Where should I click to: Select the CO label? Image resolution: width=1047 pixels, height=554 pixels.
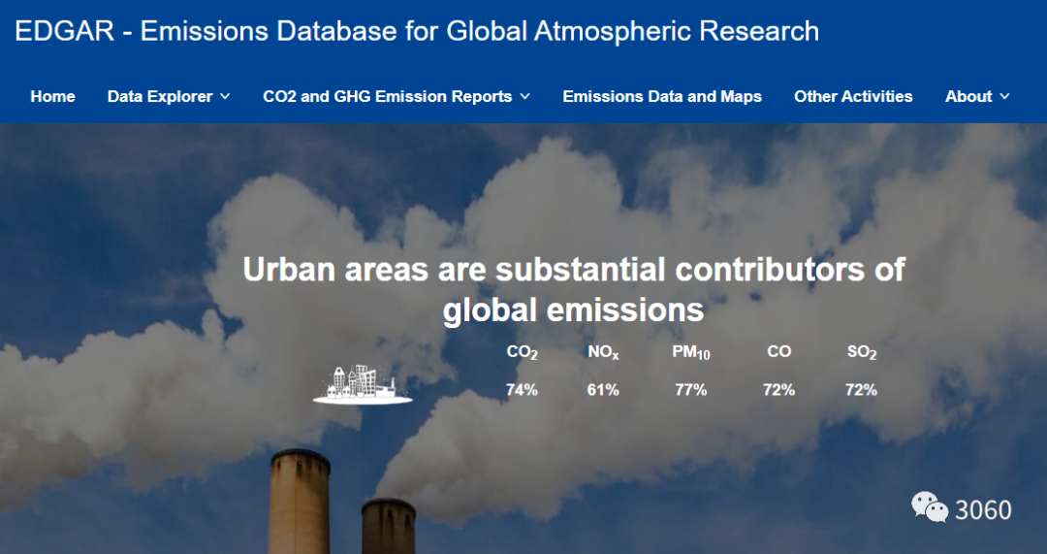pyautogui.click(x=779, y=352)
